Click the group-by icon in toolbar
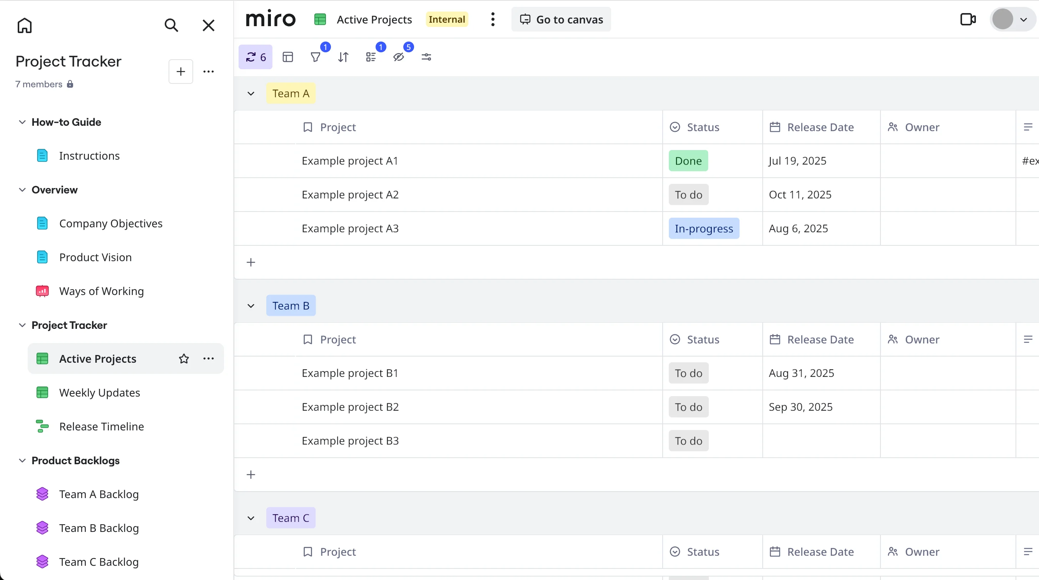 click(371, 57)
